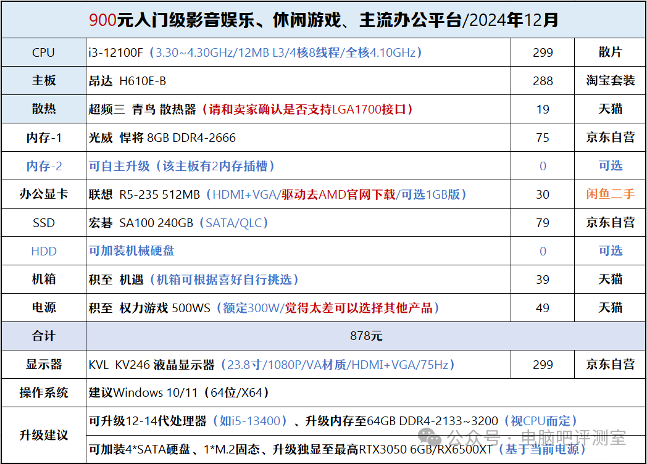The height and width of the screenshot is (464, 647).
Task: Click the '昂达 H610E-B' motherboard cell
Action: (298, 81)
